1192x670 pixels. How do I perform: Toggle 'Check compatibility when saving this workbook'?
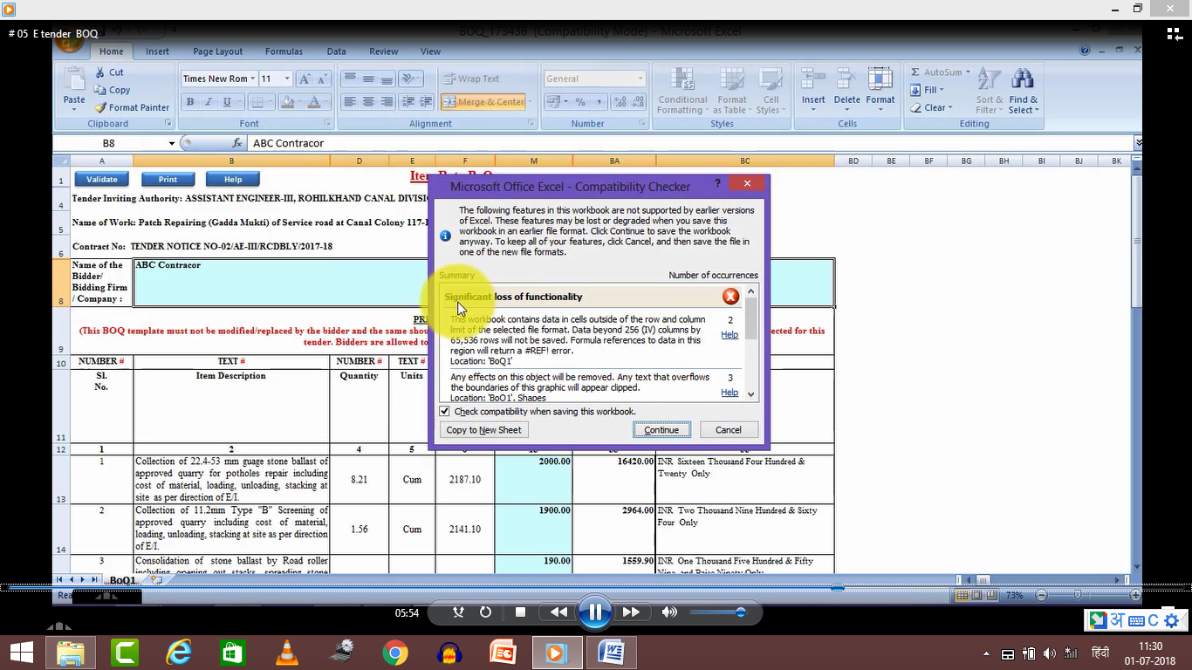(x=444, y=411)
